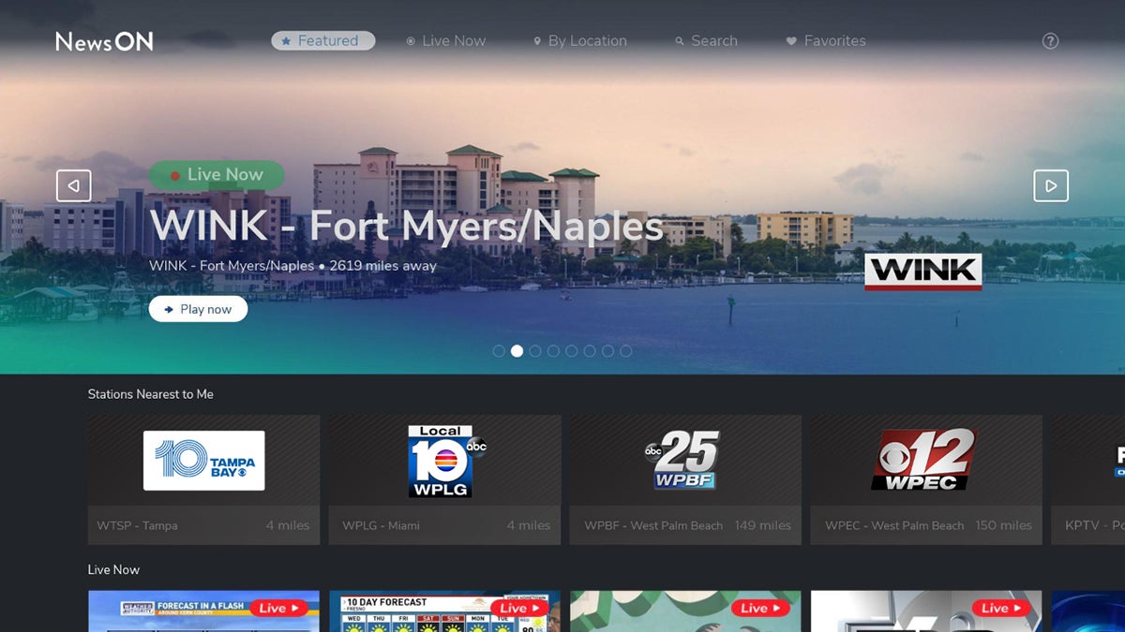Go to previous carousel slide arrow

(74, 185)
